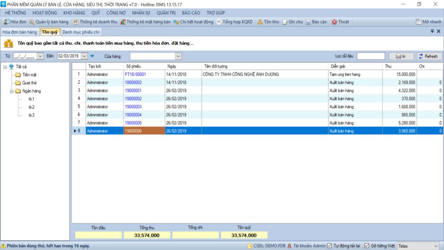The width and height of the screenshot is (444, 250).
Task: Toggle the Tự động tải lại checkbox
Action: click(x=330, y=246)
